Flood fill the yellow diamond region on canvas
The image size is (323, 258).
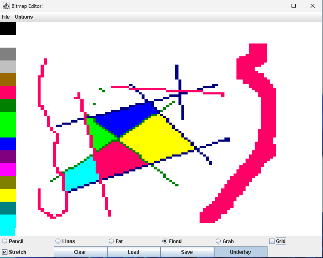tap(157, 139)
